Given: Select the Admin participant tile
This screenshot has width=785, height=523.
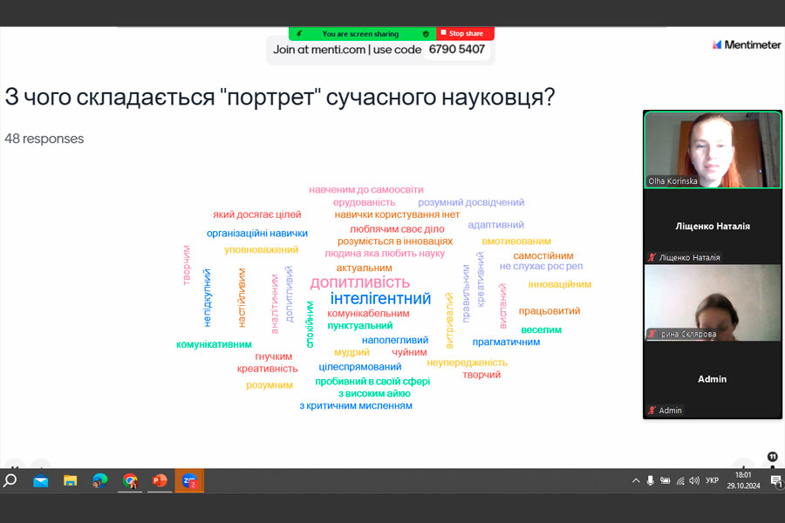Looking at the screenshot, I should click(712, 379).
